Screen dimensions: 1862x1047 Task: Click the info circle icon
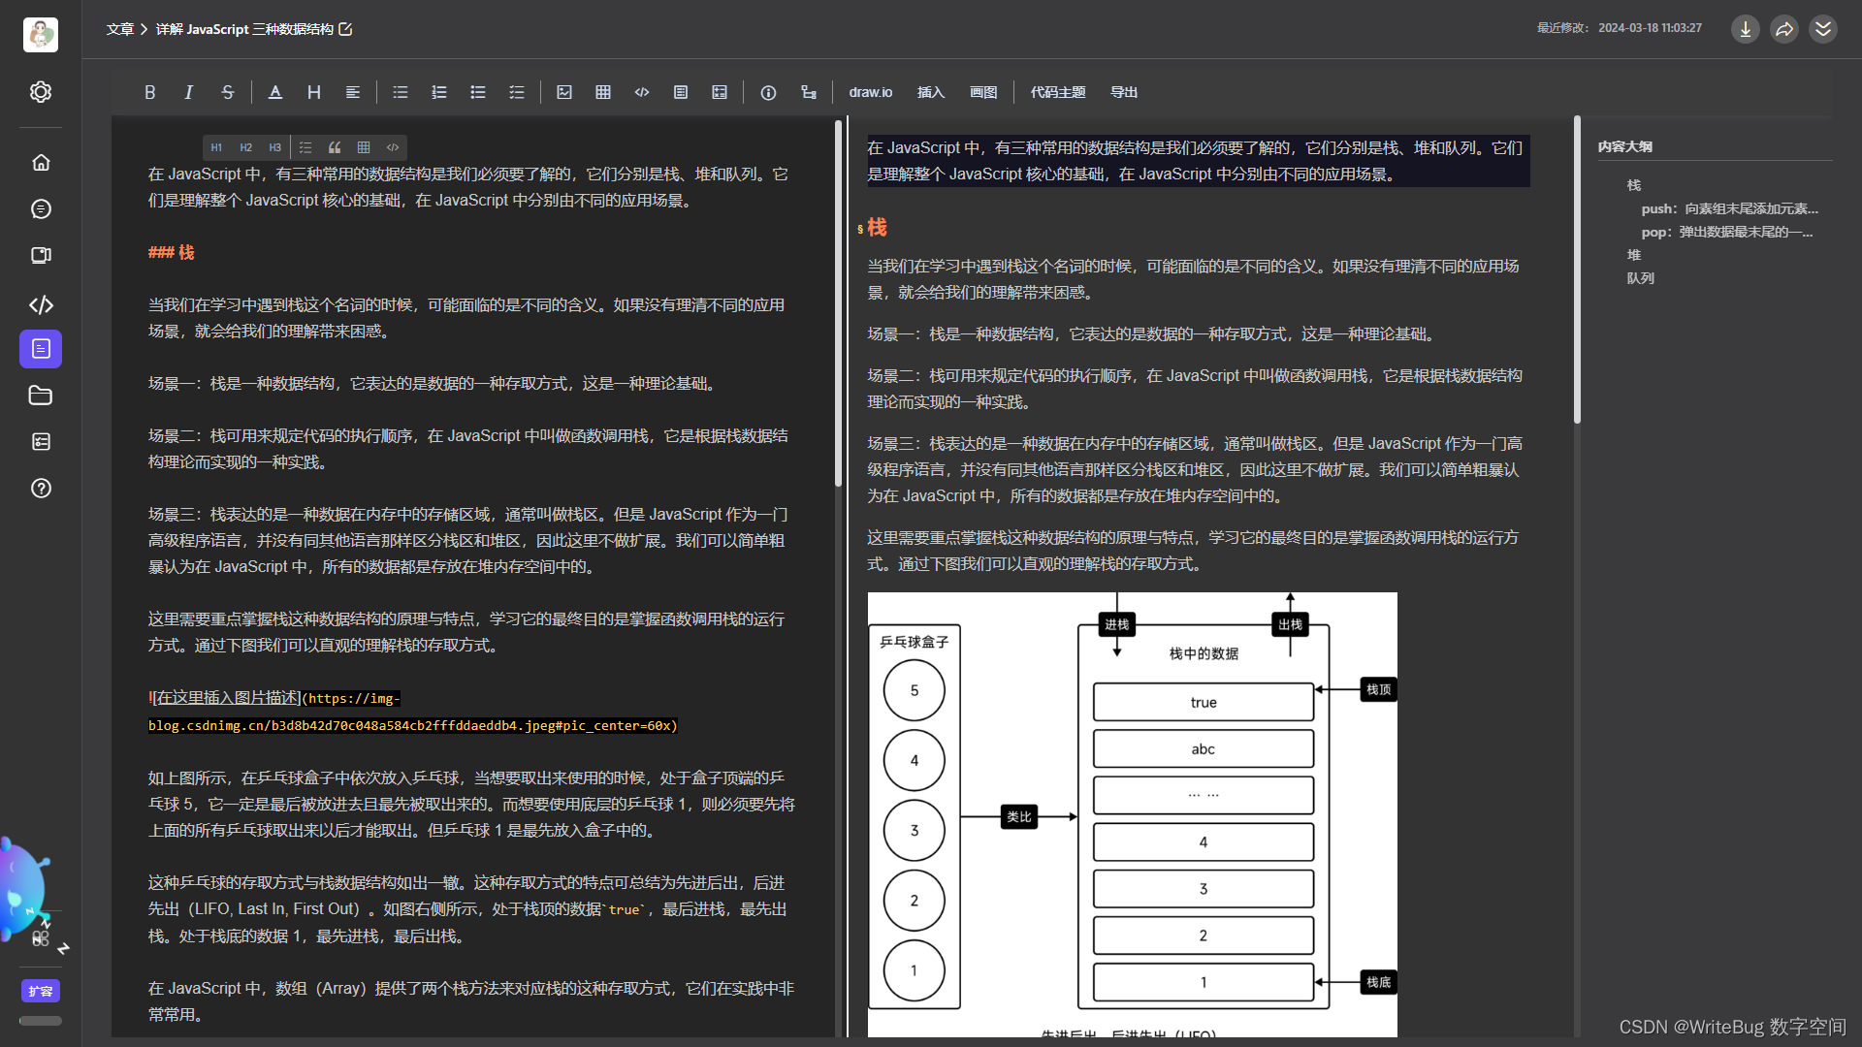point(768,92)
